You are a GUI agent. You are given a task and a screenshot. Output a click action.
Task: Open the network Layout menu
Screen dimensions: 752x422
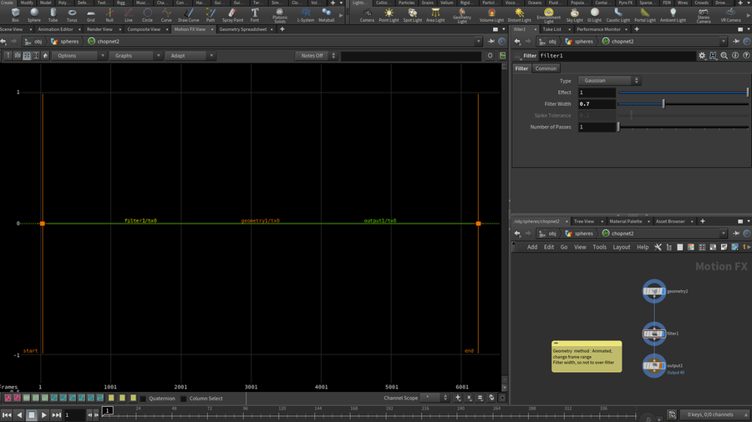[x=622, y=247]
